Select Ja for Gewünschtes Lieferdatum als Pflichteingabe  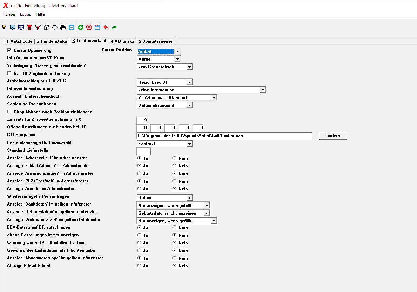(139, 250)
